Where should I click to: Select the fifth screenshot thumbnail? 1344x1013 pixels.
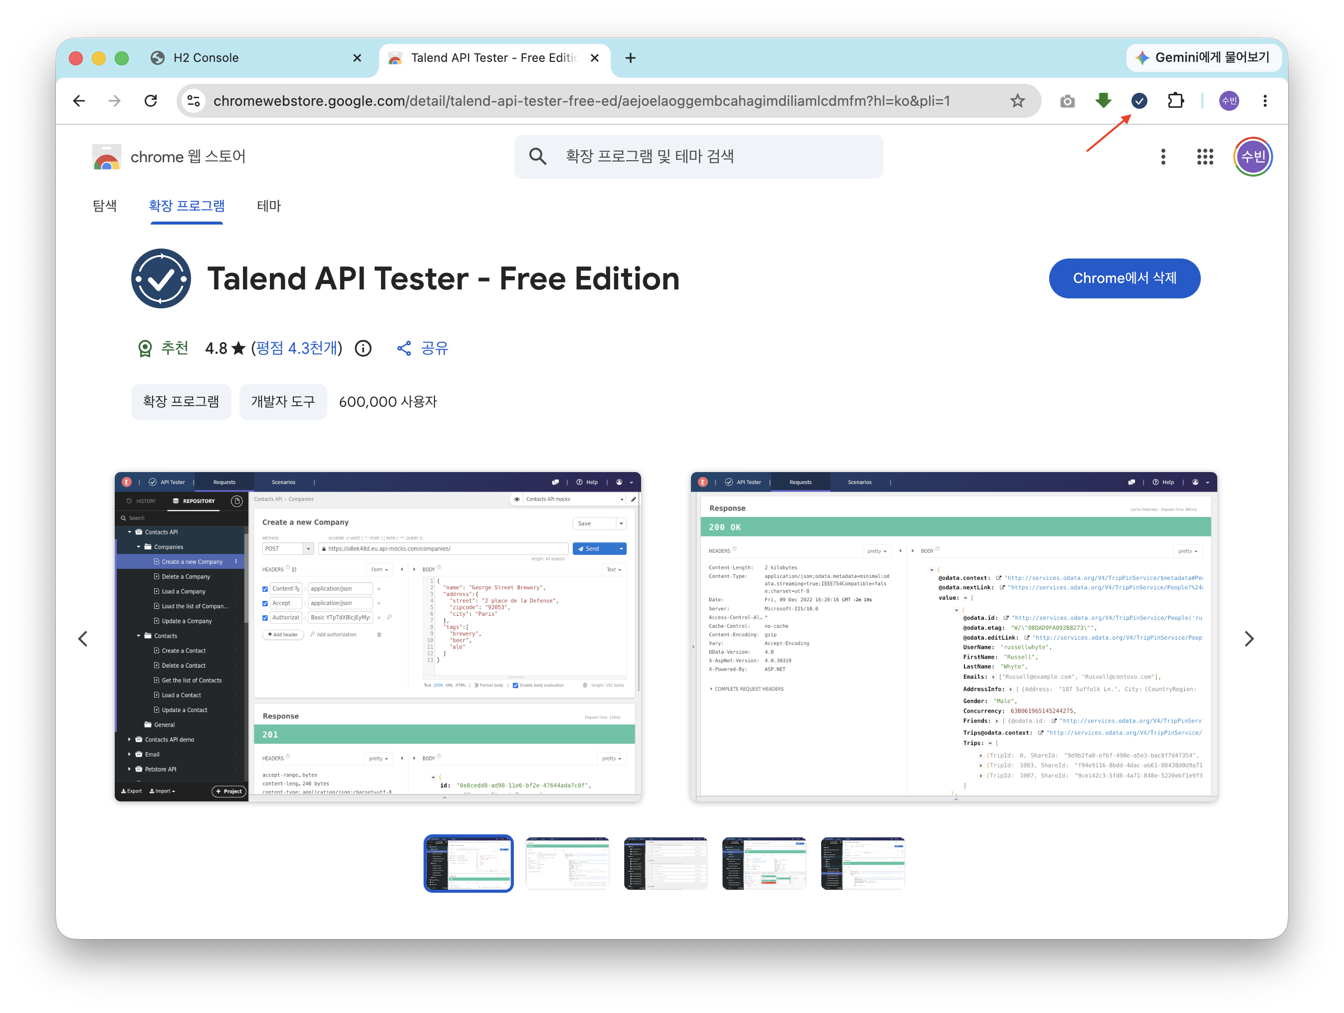click(x=862, y=863)
